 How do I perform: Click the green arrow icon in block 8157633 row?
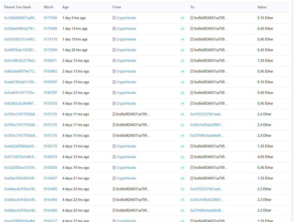(182, 104)
